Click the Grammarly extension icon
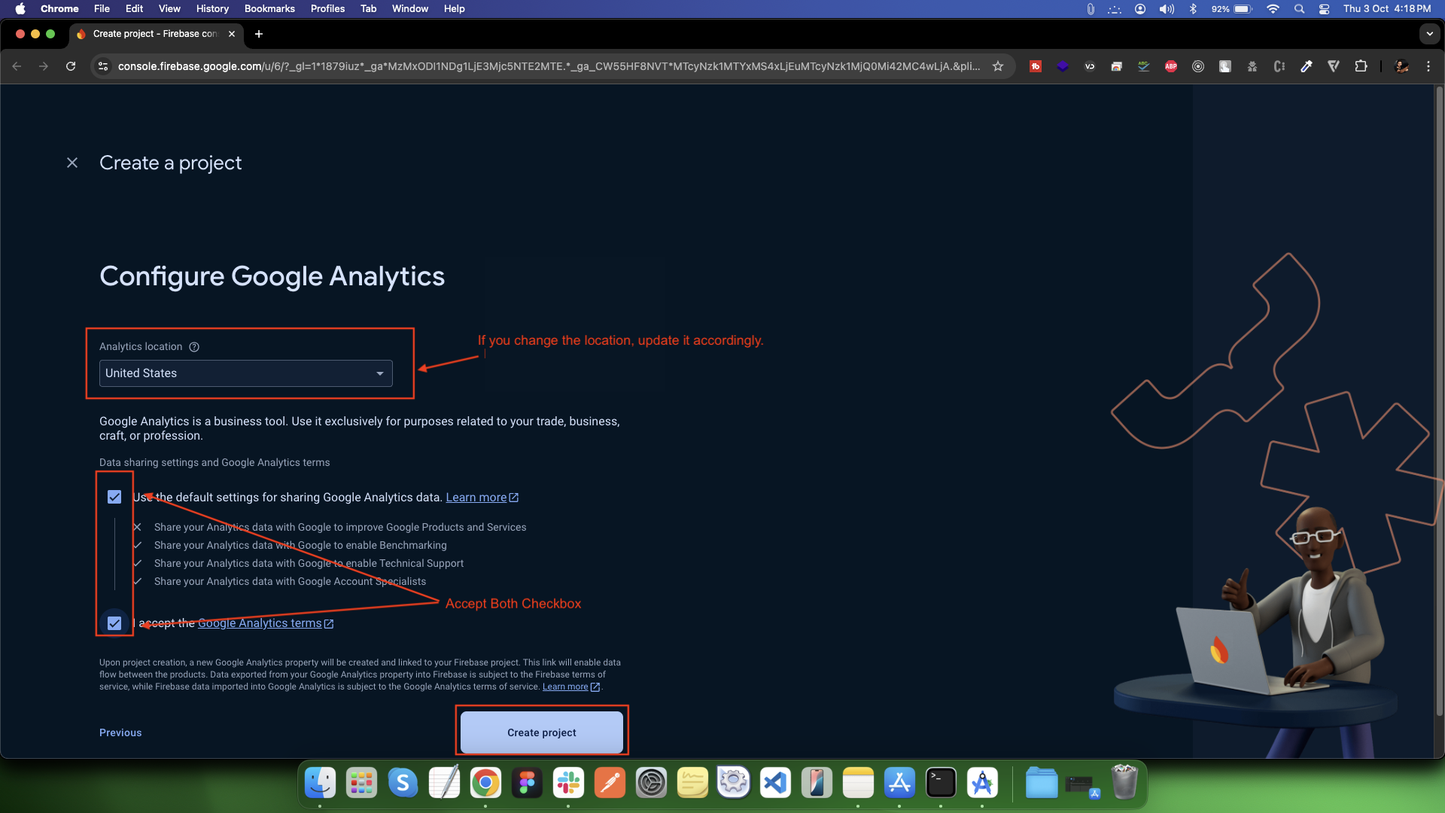This screenshot has height=813, width=1445. (1144, 66)
